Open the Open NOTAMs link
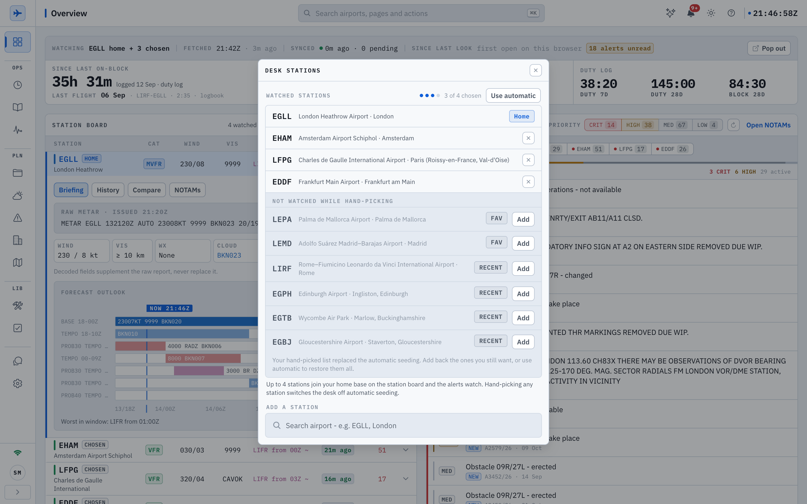The width and height of the screenshot is (807, 504). [768, 125]
